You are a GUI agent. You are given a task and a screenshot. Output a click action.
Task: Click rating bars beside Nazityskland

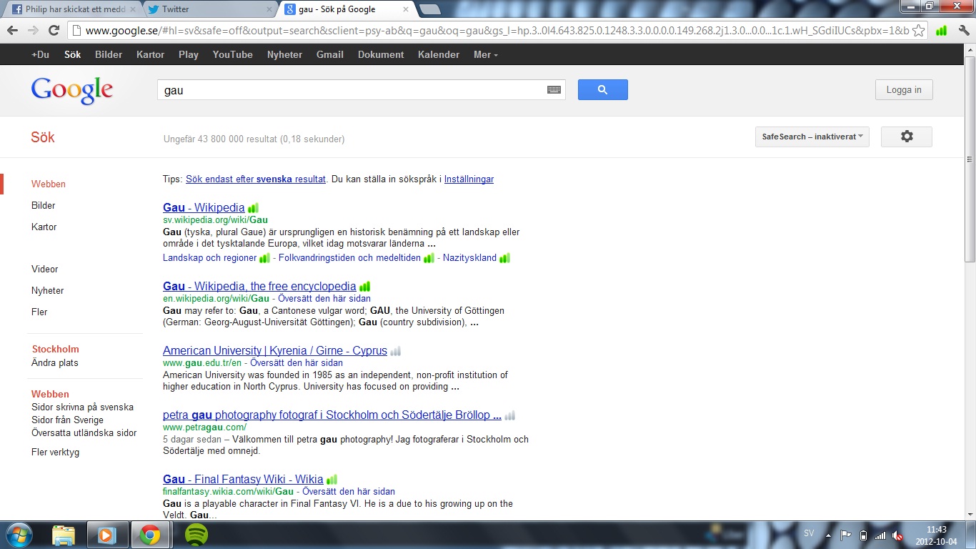tap(504, 258)
